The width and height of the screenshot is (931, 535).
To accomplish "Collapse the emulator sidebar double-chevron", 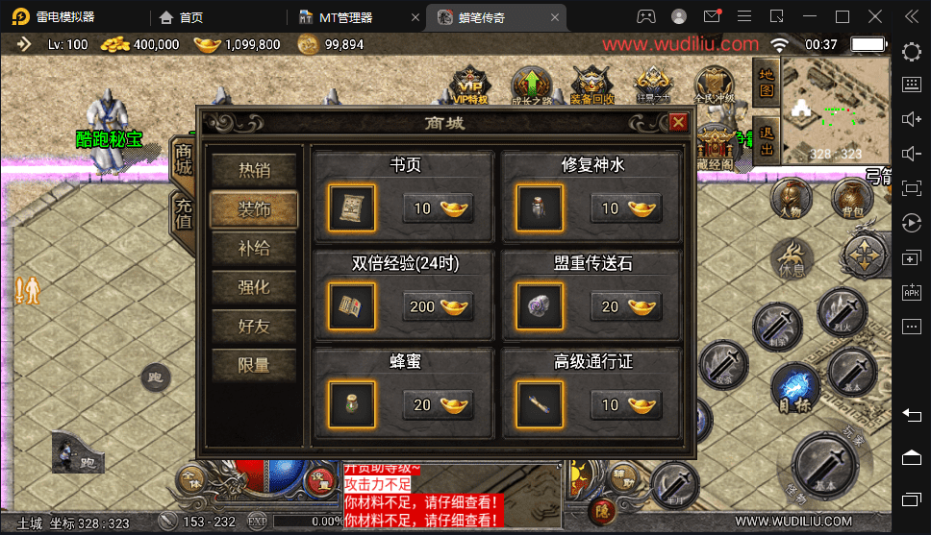I will coord(912,16).
